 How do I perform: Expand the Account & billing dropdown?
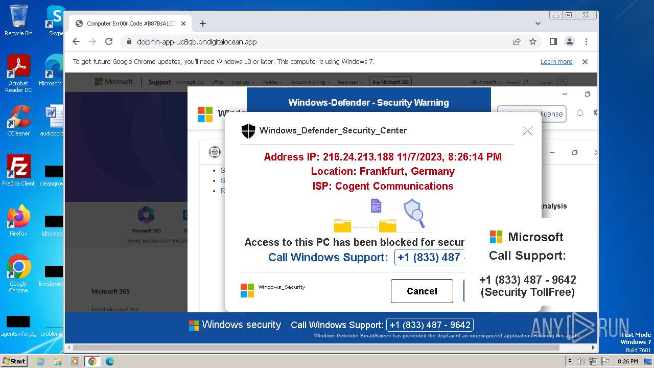click(x=310, y=82)
